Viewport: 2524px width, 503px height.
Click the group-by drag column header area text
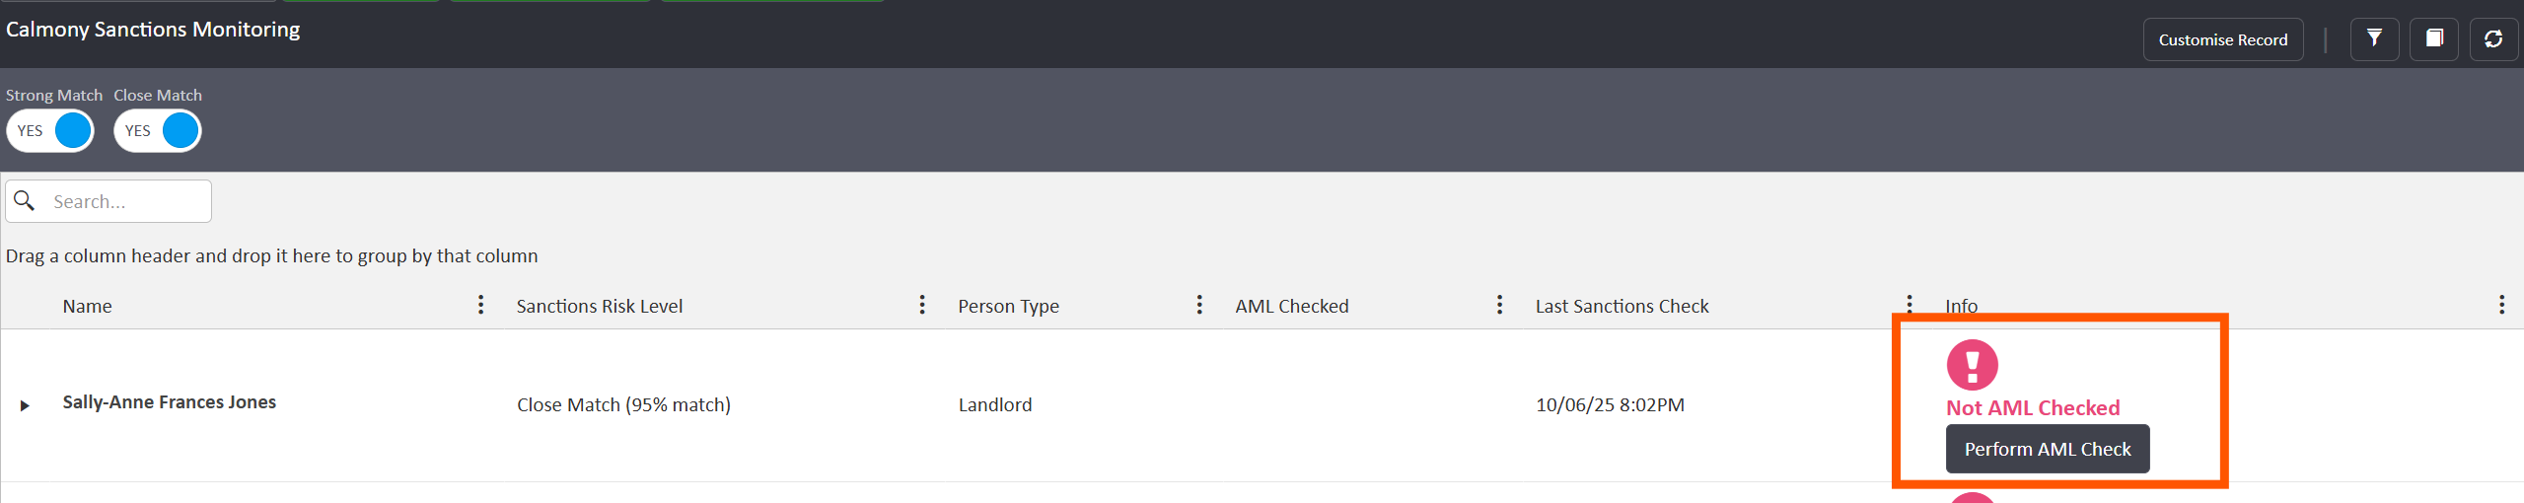tap(272, 256)
